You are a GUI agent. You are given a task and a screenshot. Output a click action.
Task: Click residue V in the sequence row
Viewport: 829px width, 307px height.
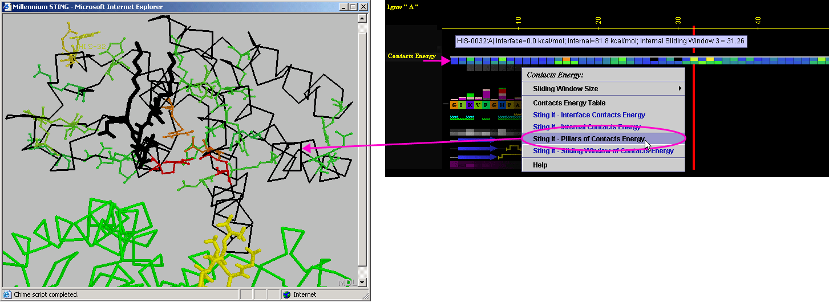[x=478, y=105]
